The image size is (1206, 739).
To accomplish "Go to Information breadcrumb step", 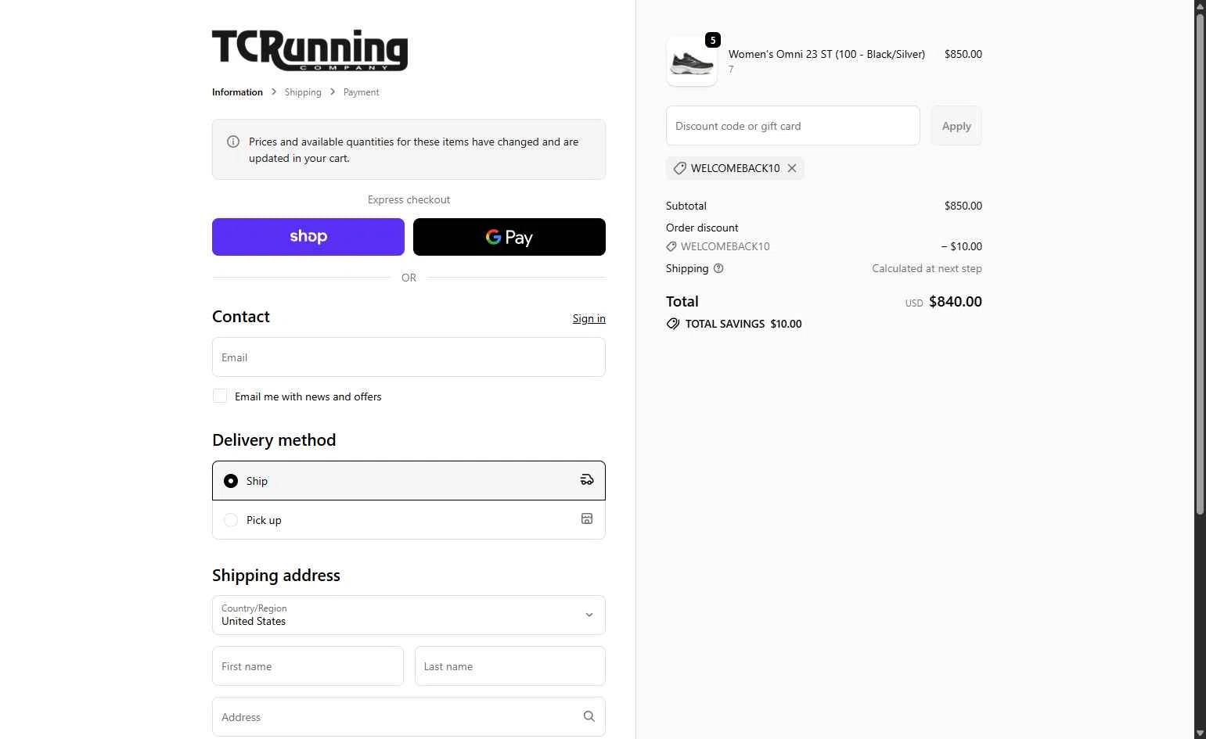I will pos(237,92).
